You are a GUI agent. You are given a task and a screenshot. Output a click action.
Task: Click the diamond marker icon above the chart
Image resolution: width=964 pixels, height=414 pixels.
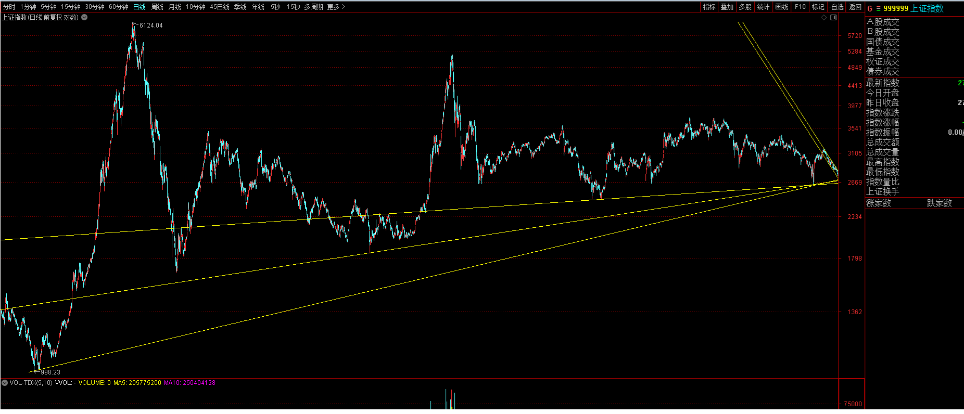coord(823,18)
